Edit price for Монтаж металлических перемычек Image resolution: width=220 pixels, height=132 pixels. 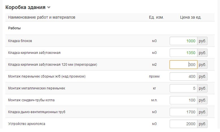[183, 88]
